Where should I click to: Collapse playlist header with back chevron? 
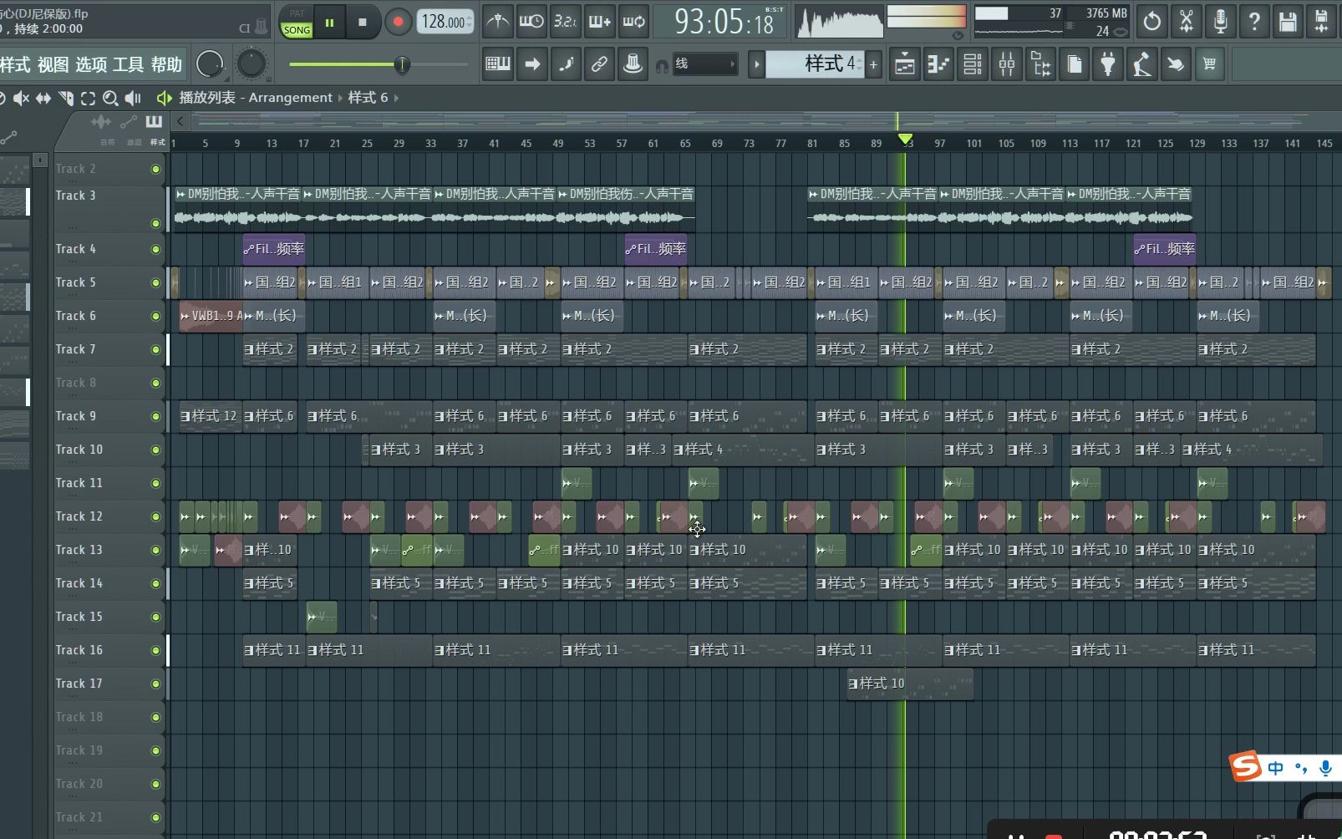[x=180, y=121]
